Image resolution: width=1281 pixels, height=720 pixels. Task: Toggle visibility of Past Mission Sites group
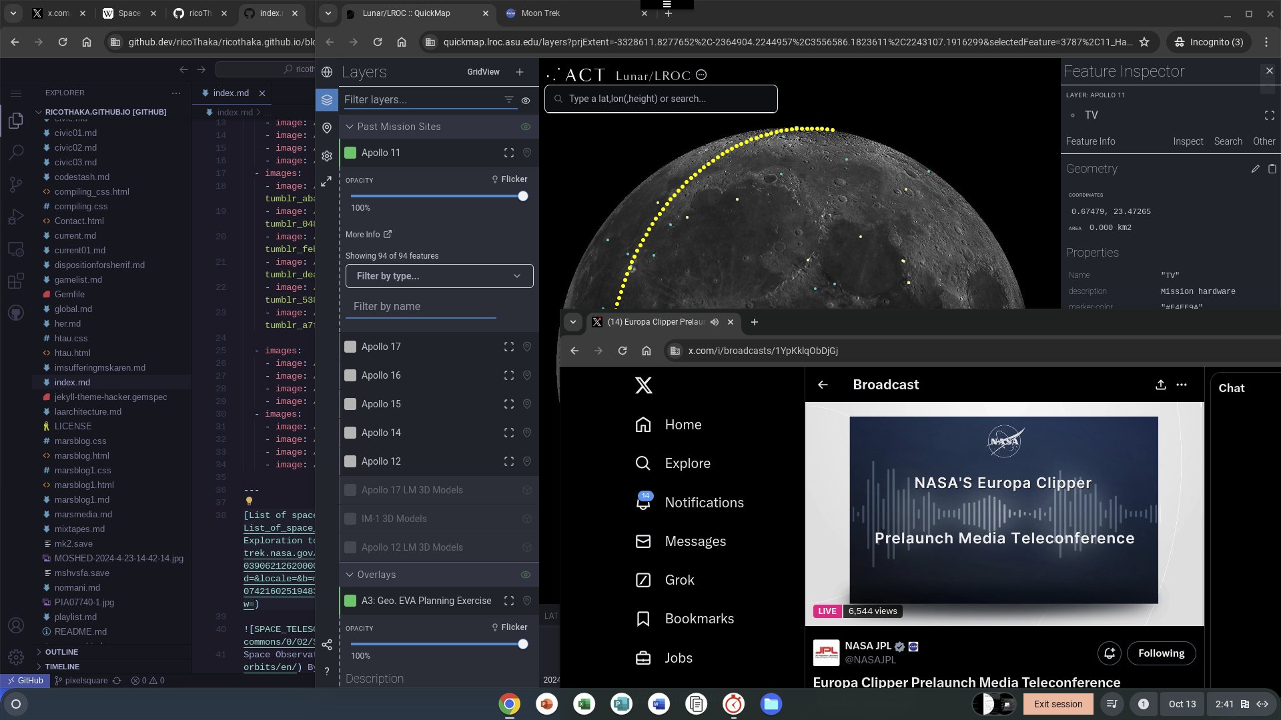pyautogui.click(x=526, y=127)
